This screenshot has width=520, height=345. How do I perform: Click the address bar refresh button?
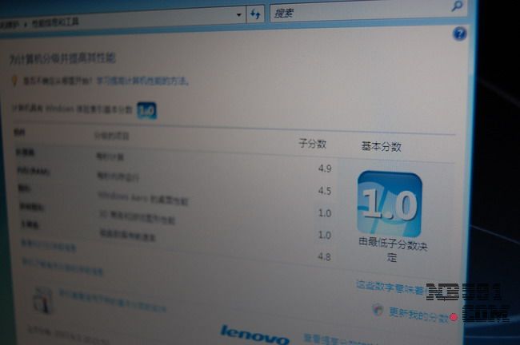tap(256, 14)
